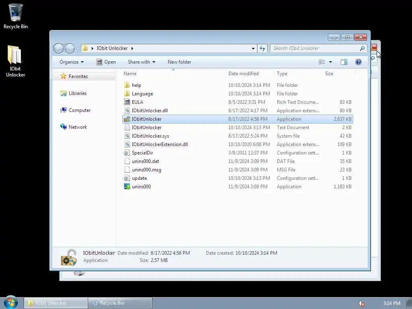Open the Recycle Bin desktop icon
412x309 pixels.
tap(16, 16)
